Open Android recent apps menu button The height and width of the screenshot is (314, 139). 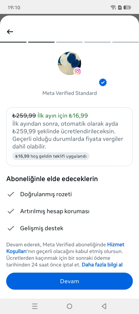35,306
